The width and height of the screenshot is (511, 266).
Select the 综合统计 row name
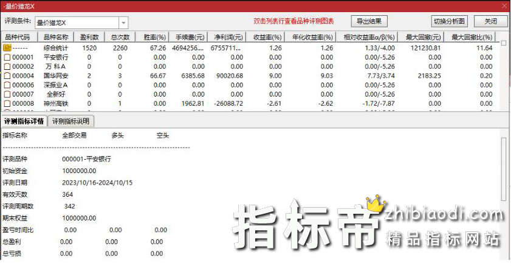pyautogui.click(x=56, y=48)
